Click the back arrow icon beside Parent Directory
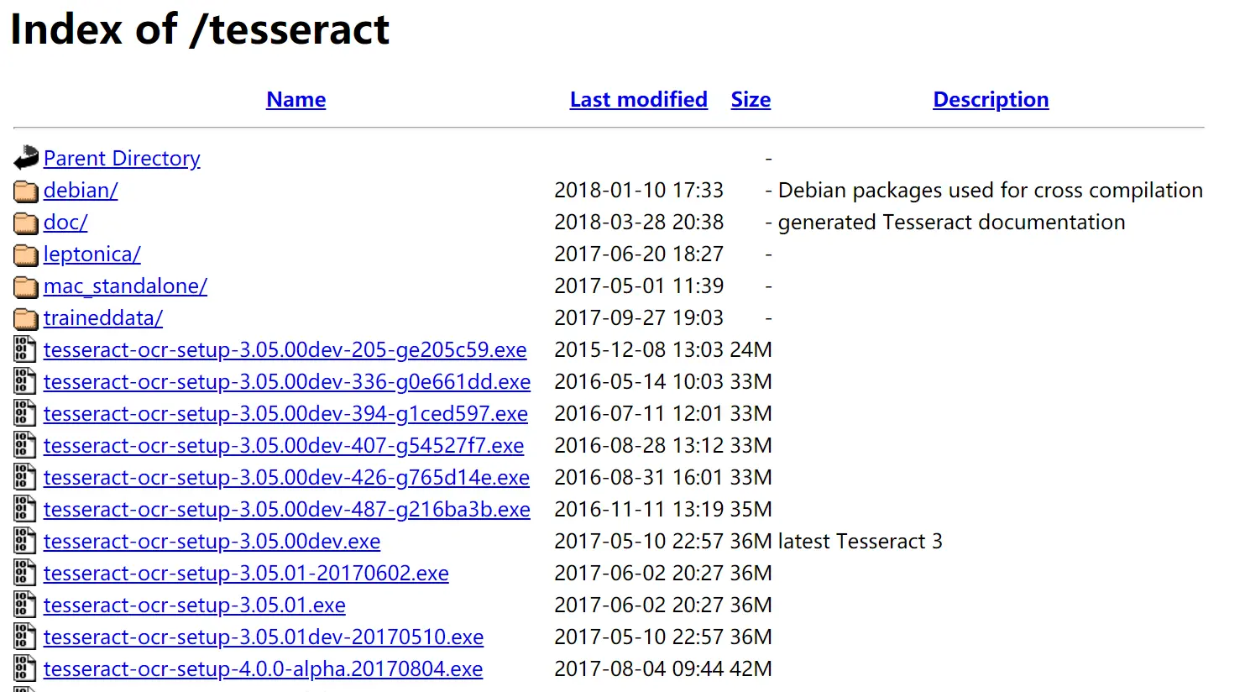 tap(26, 157)
